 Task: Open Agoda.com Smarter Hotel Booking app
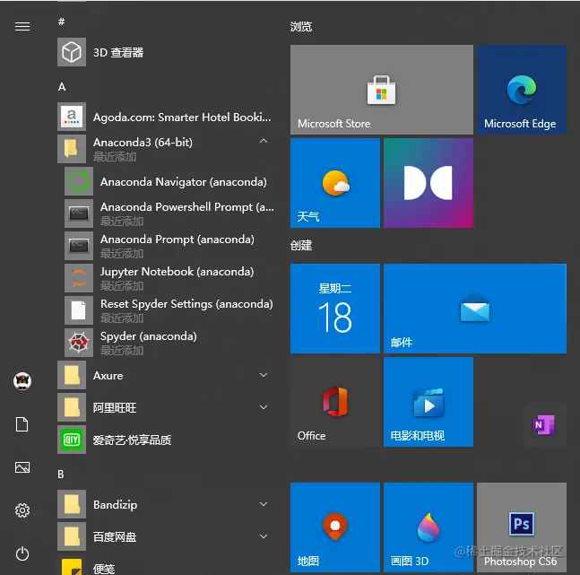point(166,117)
